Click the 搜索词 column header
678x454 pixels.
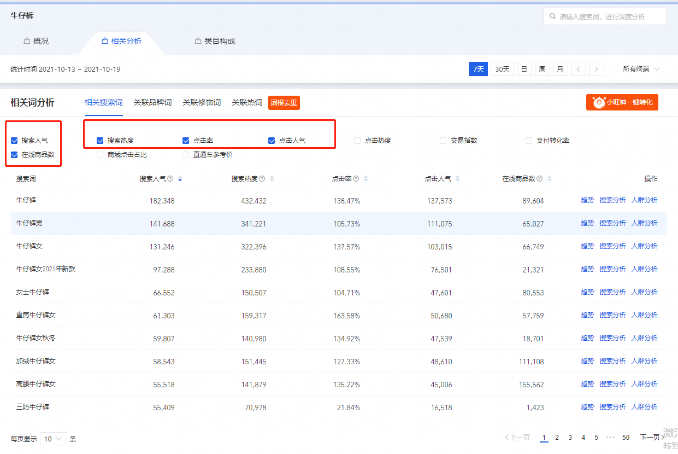(x=26, y=179)
